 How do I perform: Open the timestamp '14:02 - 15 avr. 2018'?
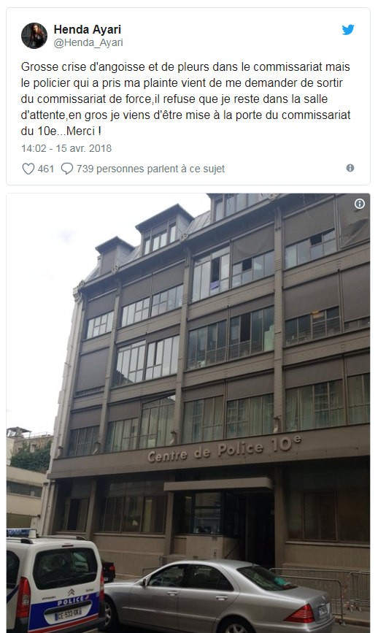tap(66, 148)
